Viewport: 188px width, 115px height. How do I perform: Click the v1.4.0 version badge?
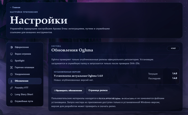coord(173,48)
